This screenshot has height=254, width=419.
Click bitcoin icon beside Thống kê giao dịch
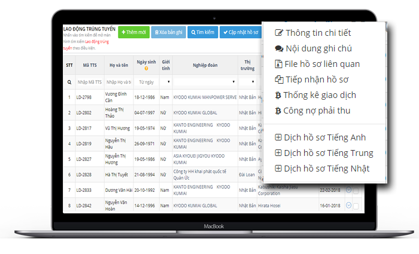click(x=278, y=95)
